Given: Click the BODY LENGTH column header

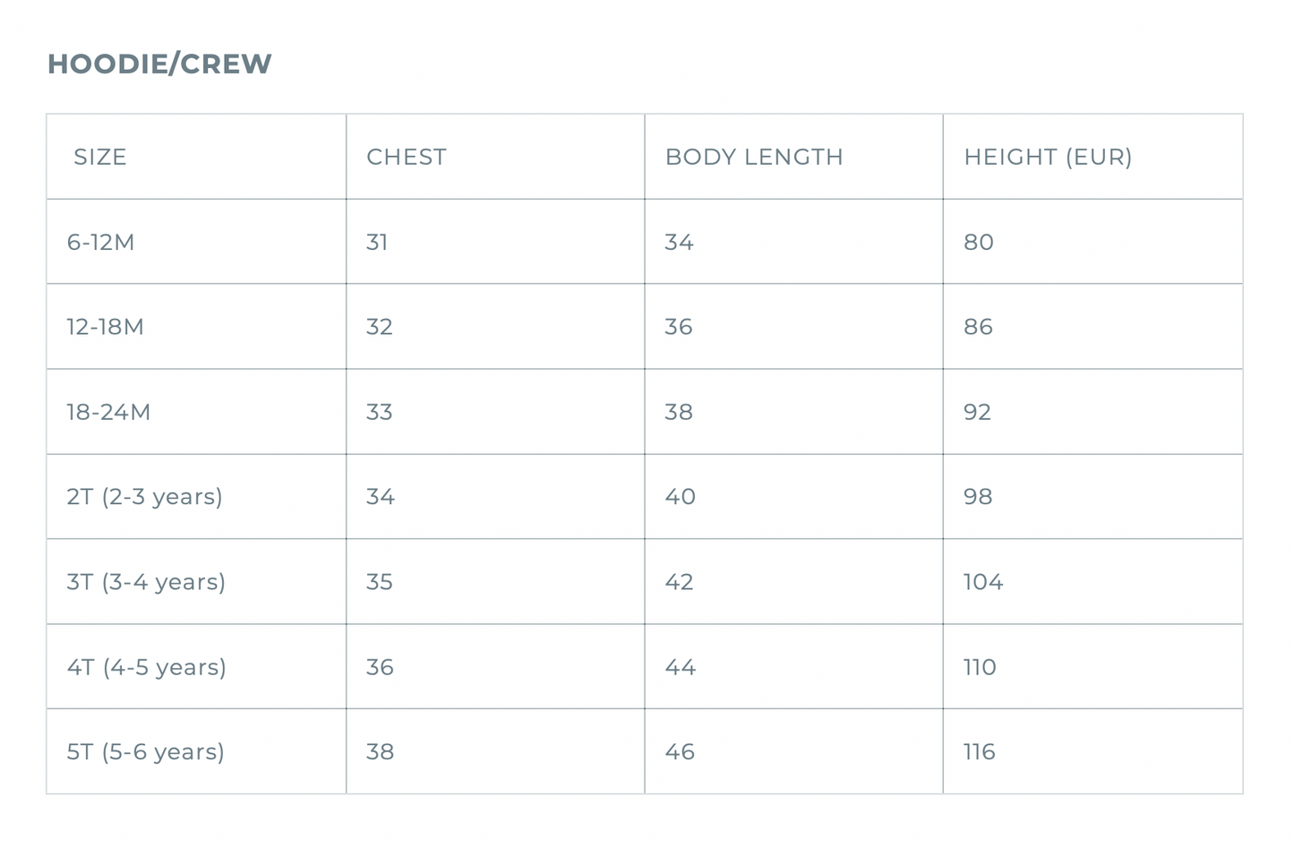Looking at the screenshot, I should tap(754, 158).
